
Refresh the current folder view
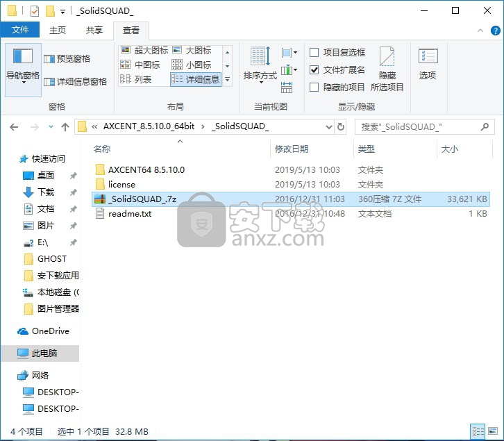point(341,126)
